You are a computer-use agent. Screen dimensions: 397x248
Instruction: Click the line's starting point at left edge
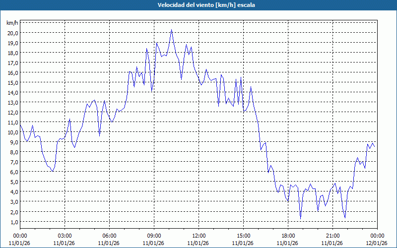point(20,124)
